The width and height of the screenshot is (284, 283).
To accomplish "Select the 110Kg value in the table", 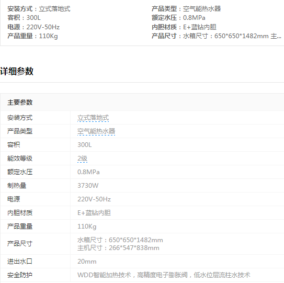I will click(87, 227).
